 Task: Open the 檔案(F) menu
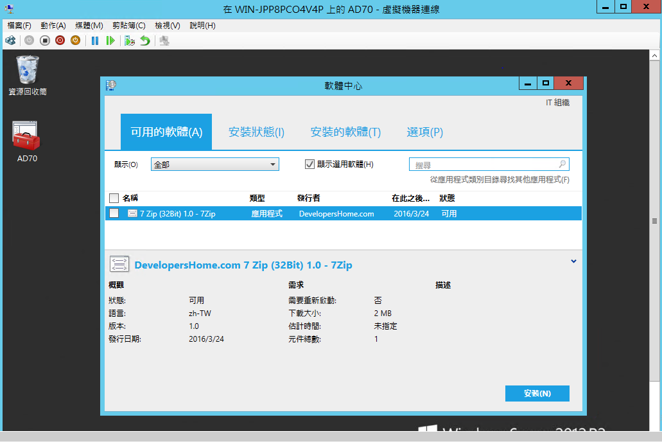[19, 25]
